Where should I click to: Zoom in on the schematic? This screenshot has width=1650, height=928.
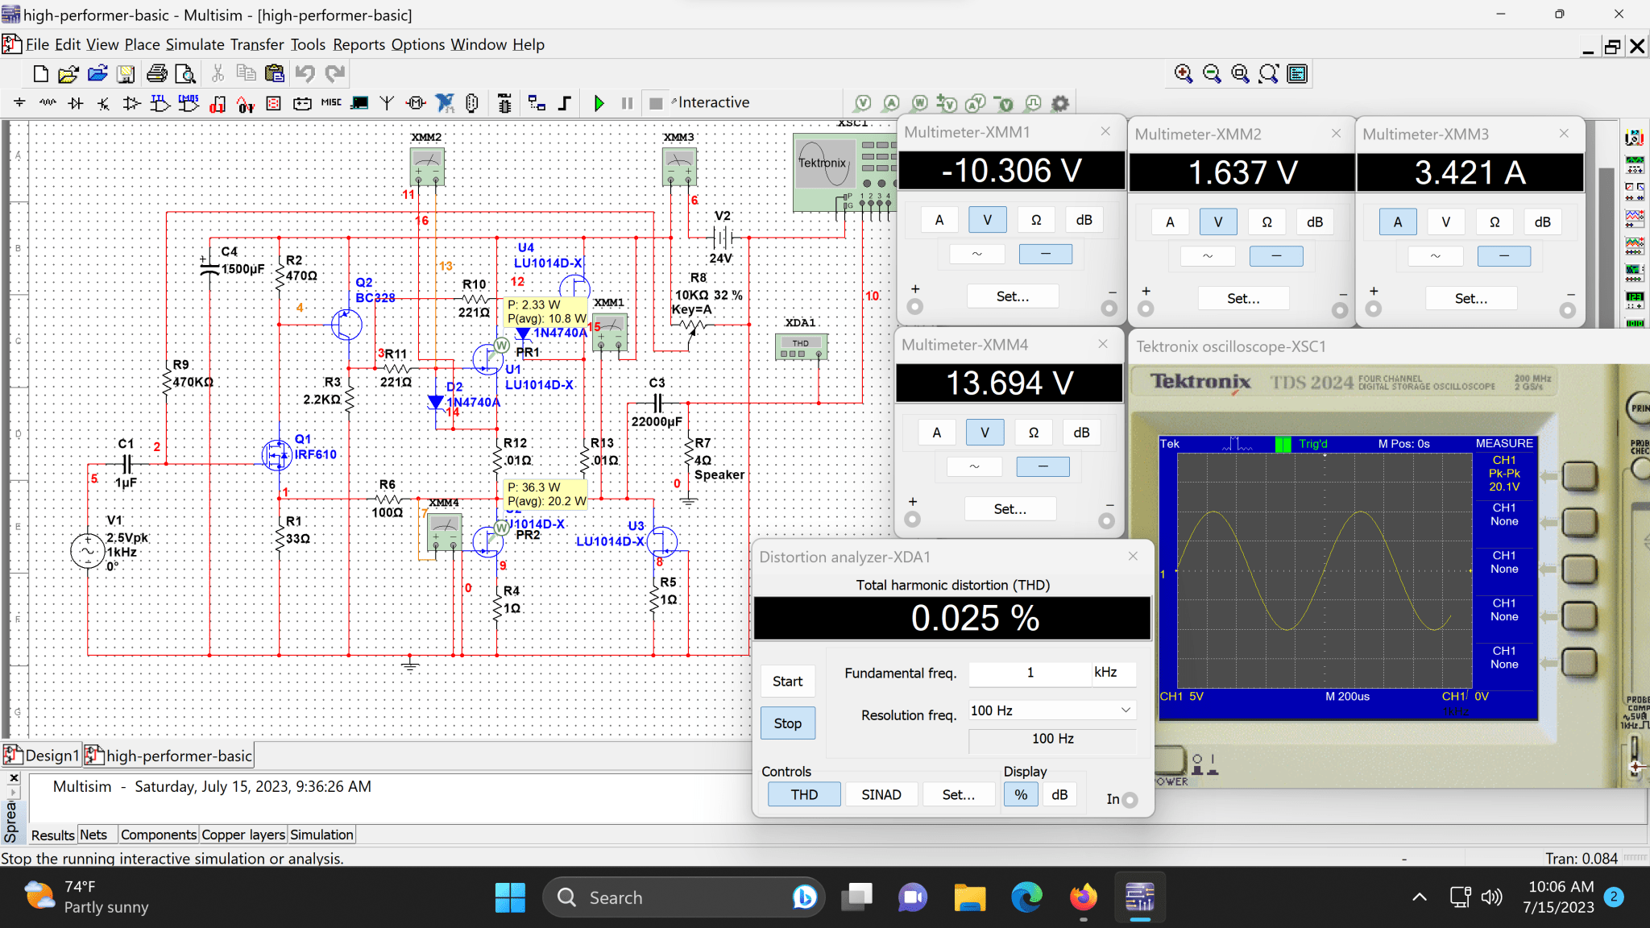tap(1183, 74)
